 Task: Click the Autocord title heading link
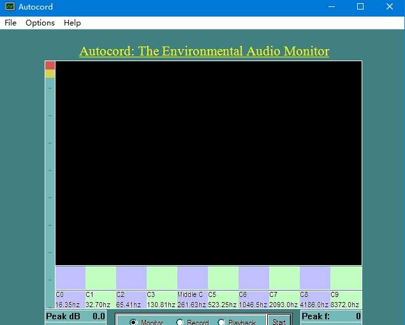point(204,51)
